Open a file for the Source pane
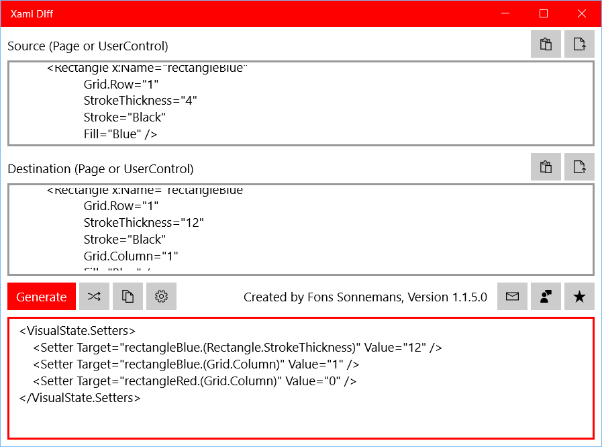Viewport: 602px width, 447px height. pyautogui.click(x=579, y=44)
